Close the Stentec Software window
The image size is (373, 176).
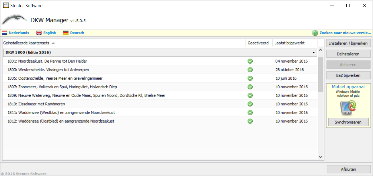(x=364, y=5)
